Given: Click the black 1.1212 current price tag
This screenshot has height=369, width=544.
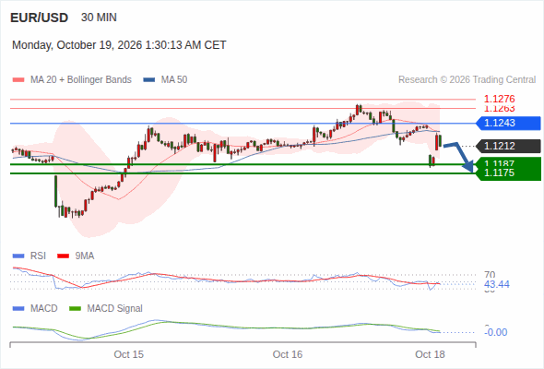Looking at the screenshot, I should [x=509, y=146].
